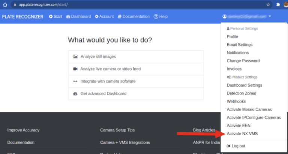
Task: Click the browser home icon
Action: [x=5, y=5]
